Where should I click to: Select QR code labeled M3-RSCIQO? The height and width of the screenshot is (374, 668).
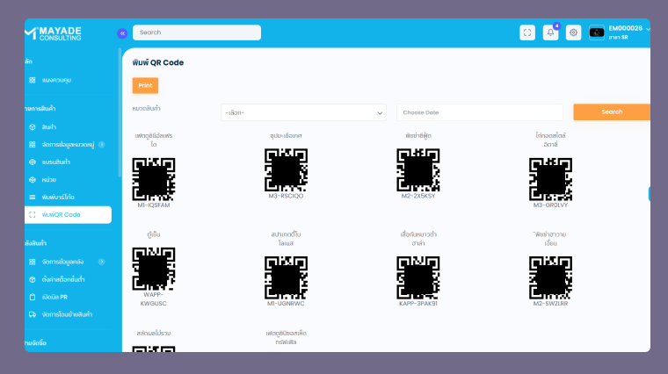(286, 169)
